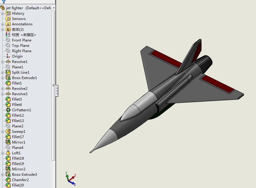The image size is (256, 188).
Task: Select Fillet18 in the feature tree
Action: [x=18, y=158]
